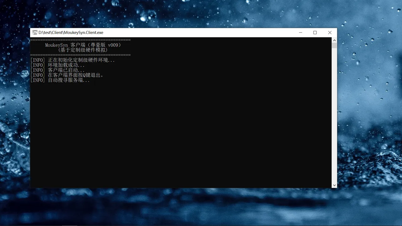The height and width of the screenshot is (226, 402).
Task: Maximize the MoukeySyn.Client.exe console window
Action: coord(315,33)
